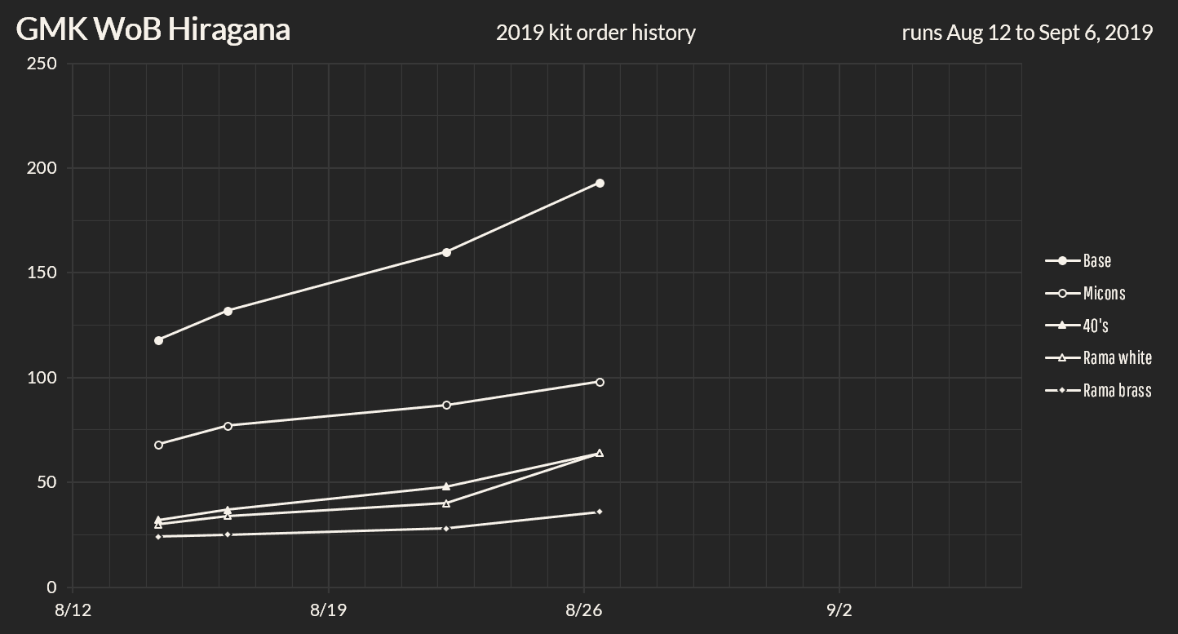Click the run dates text at top right

[x=1027, y=33]
